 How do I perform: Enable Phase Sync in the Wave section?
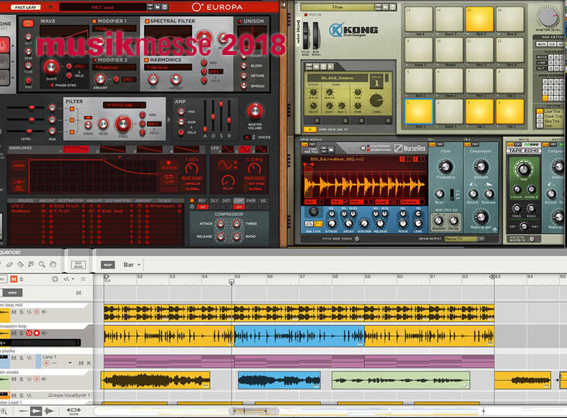[x=52, y=85]
